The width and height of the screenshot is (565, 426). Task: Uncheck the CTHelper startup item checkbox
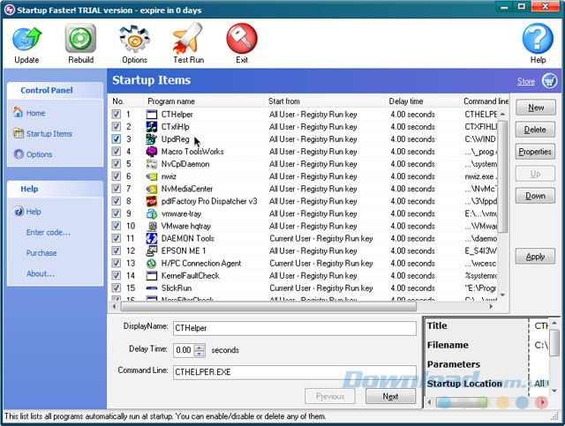coord(117,115)
